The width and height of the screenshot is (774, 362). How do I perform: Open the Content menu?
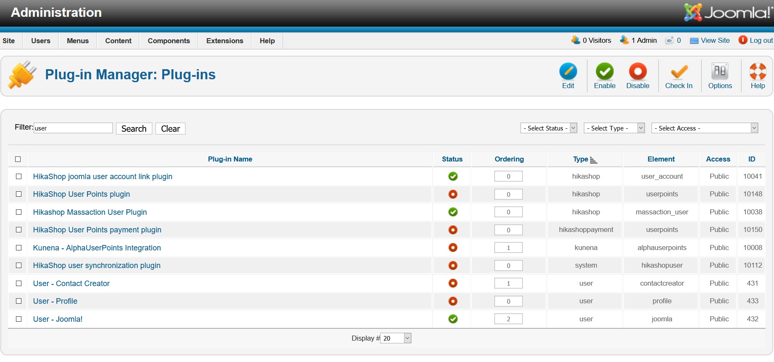(118, 41)
